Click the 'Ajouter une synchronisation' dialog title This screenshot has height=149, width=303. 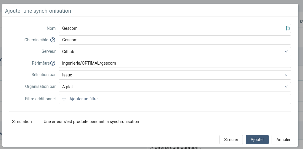(38, 11)
